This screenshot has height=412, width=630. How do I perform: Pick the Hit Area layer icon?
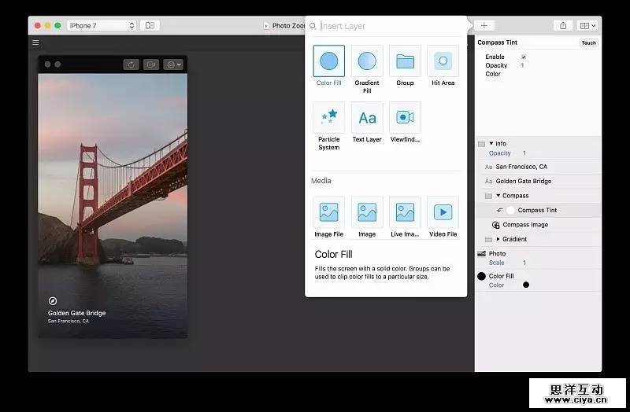443,61
